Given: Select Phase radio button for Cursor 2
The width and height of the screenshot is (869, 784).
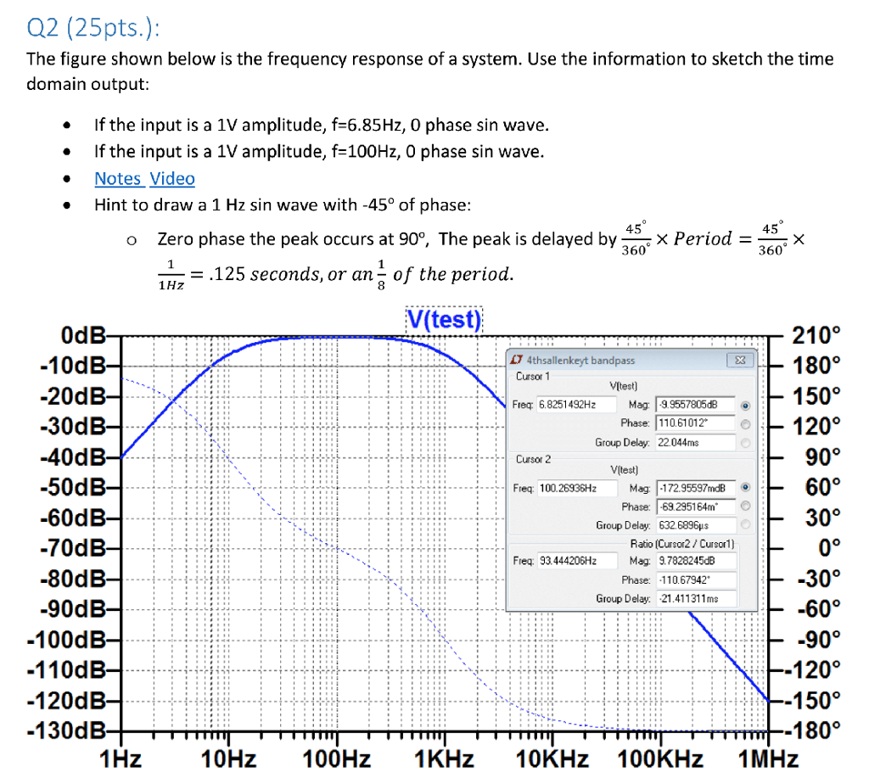Looking at the screenshot, I should pyautogui.click(x=746, y=507).
